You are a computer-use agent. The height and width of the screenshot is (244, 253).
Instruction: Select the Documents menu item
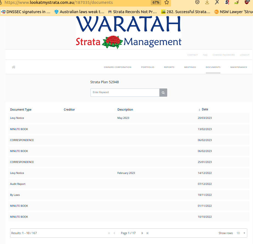pyautogui.click(x=213, y=67)
